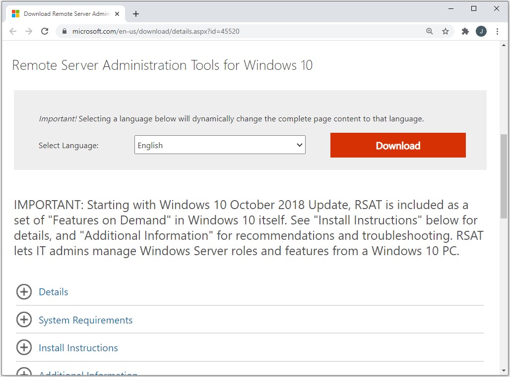Viewport: 510px width, 377px height.
Task: Expand System Requirements with its plus icon
Action: pos(24,320)
